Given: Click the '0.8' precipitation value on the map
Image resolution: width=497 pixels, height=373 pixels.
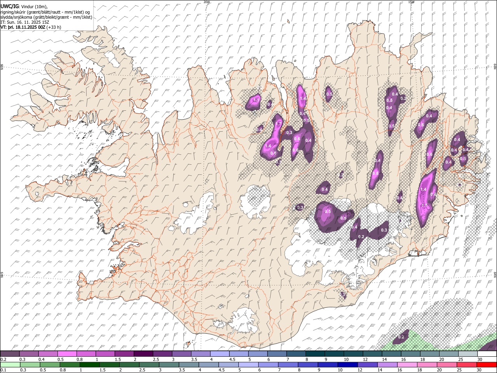Looking at the screenshot, I should (375, 174).
